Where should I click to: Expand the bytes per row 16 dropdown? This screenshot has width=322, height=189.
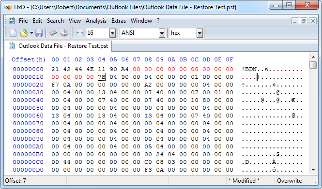pos(112,33)
